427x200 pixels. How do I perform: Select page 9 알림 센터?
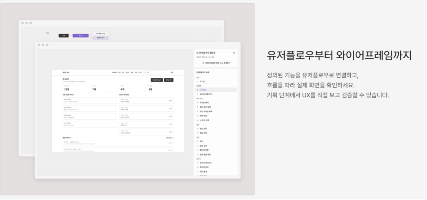(x=216, y=128)
